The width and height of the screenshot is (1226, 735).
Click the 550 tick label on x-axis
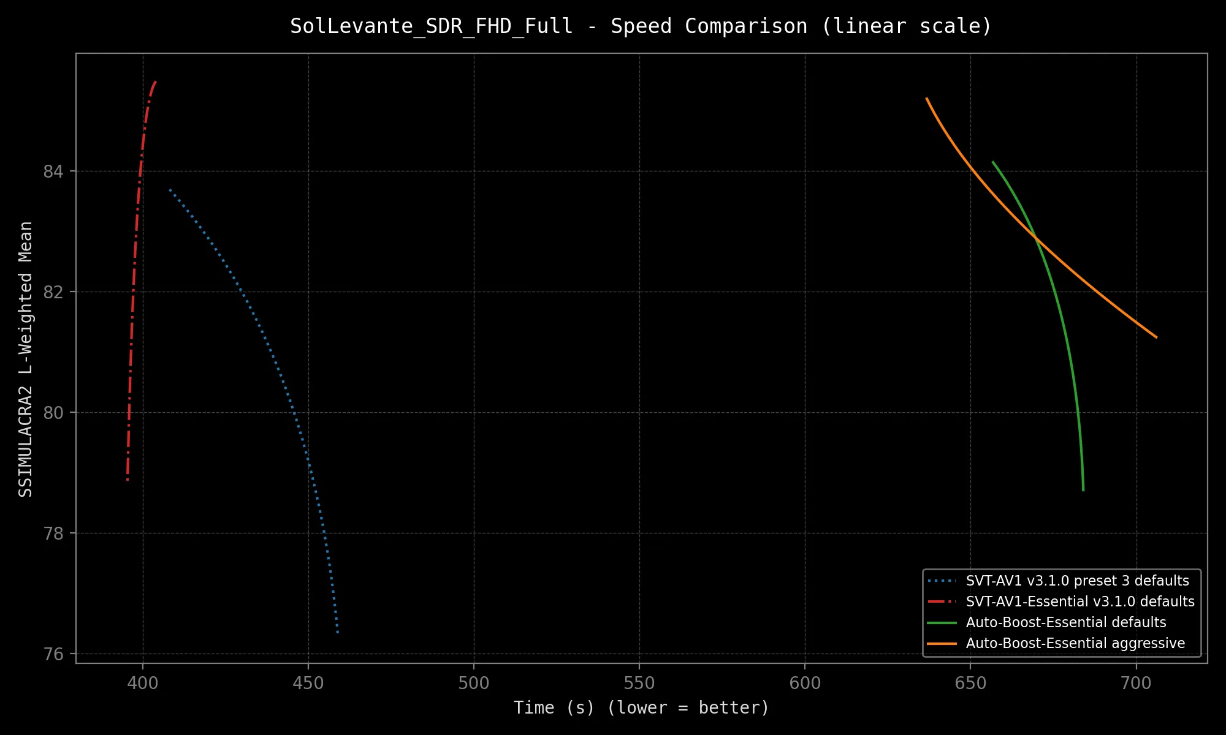pyautogui.click(x=639, y=684)
